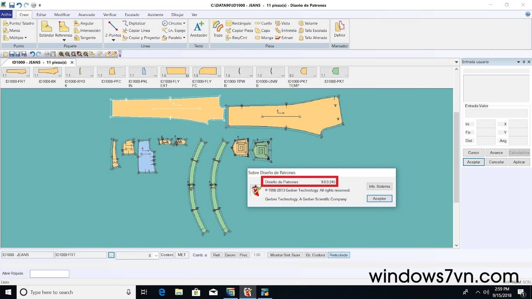Select the Tangente notch tool
Viewport: 532px width, 299px height.
(85, 38)
